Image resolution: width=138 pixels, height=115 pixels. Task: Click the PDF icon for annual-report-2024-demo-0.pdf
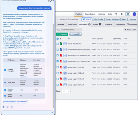(61, 55)
